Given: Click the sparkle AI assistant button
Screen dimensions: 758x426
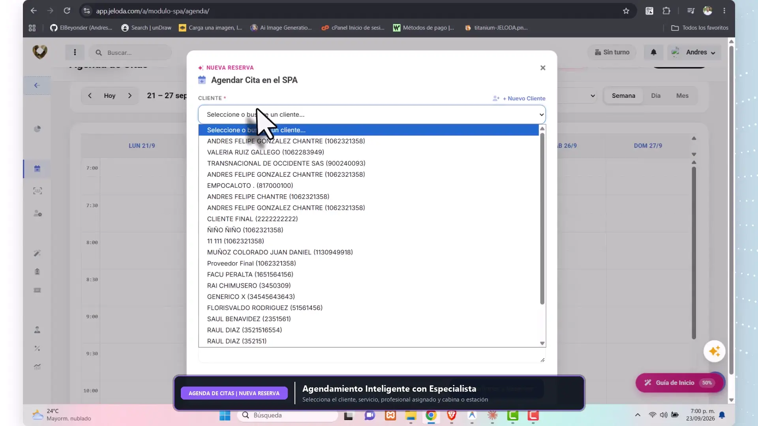Looking at the screenshot, I should tap(714, 351).
